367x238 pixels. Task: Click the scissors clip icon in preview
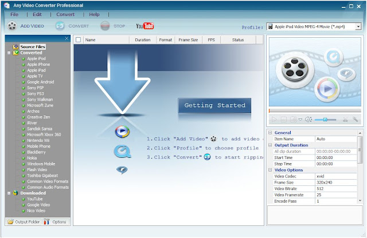pyautogui.click(x=345, y=120)
